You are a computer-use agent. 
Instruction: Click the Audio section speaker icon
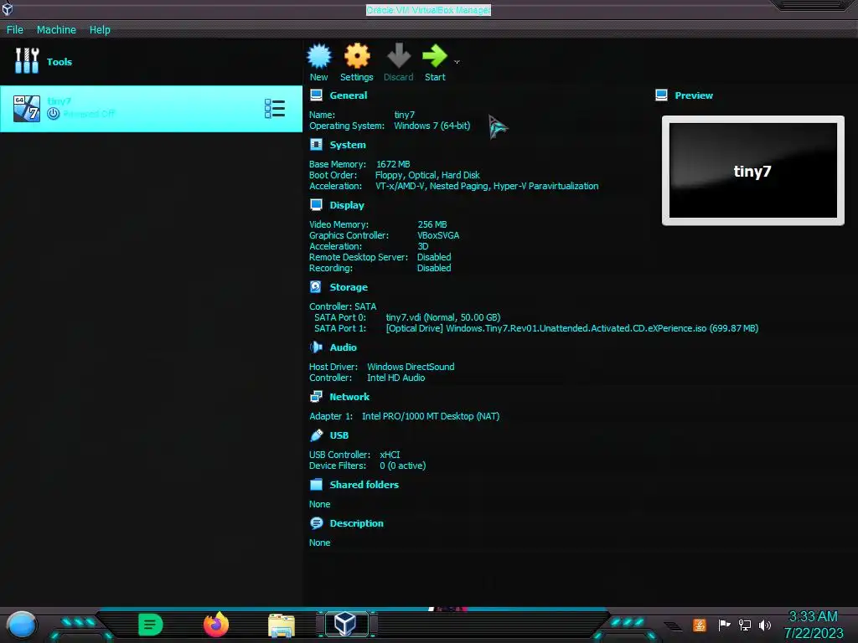point(316,347)
